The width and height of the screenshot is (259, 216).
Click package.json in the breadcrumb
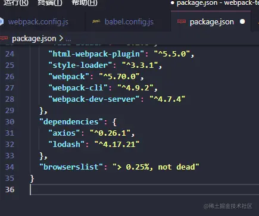(x=34, y=39)
